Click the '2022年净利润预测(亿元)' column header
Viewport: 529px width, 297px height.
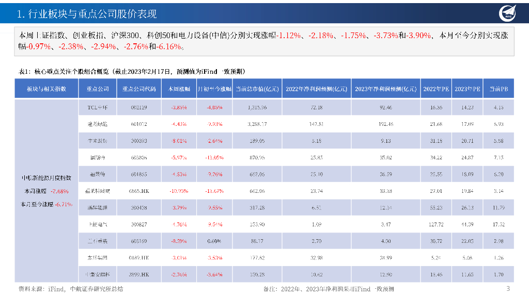317,89
